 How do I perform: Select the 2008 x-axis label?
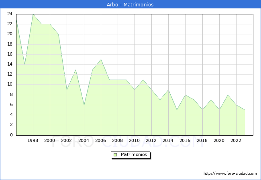(x=118, y=140)
